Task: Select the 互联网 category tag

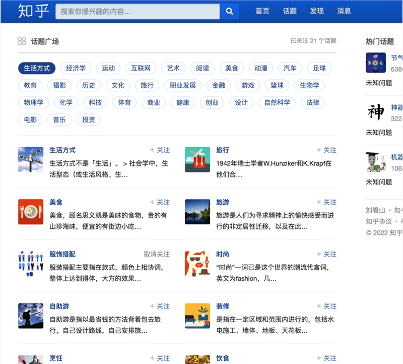Action: (141, 68)
